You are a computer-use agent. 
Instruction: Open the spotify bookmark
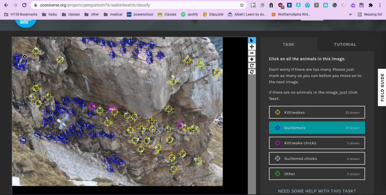click(189, 14)
